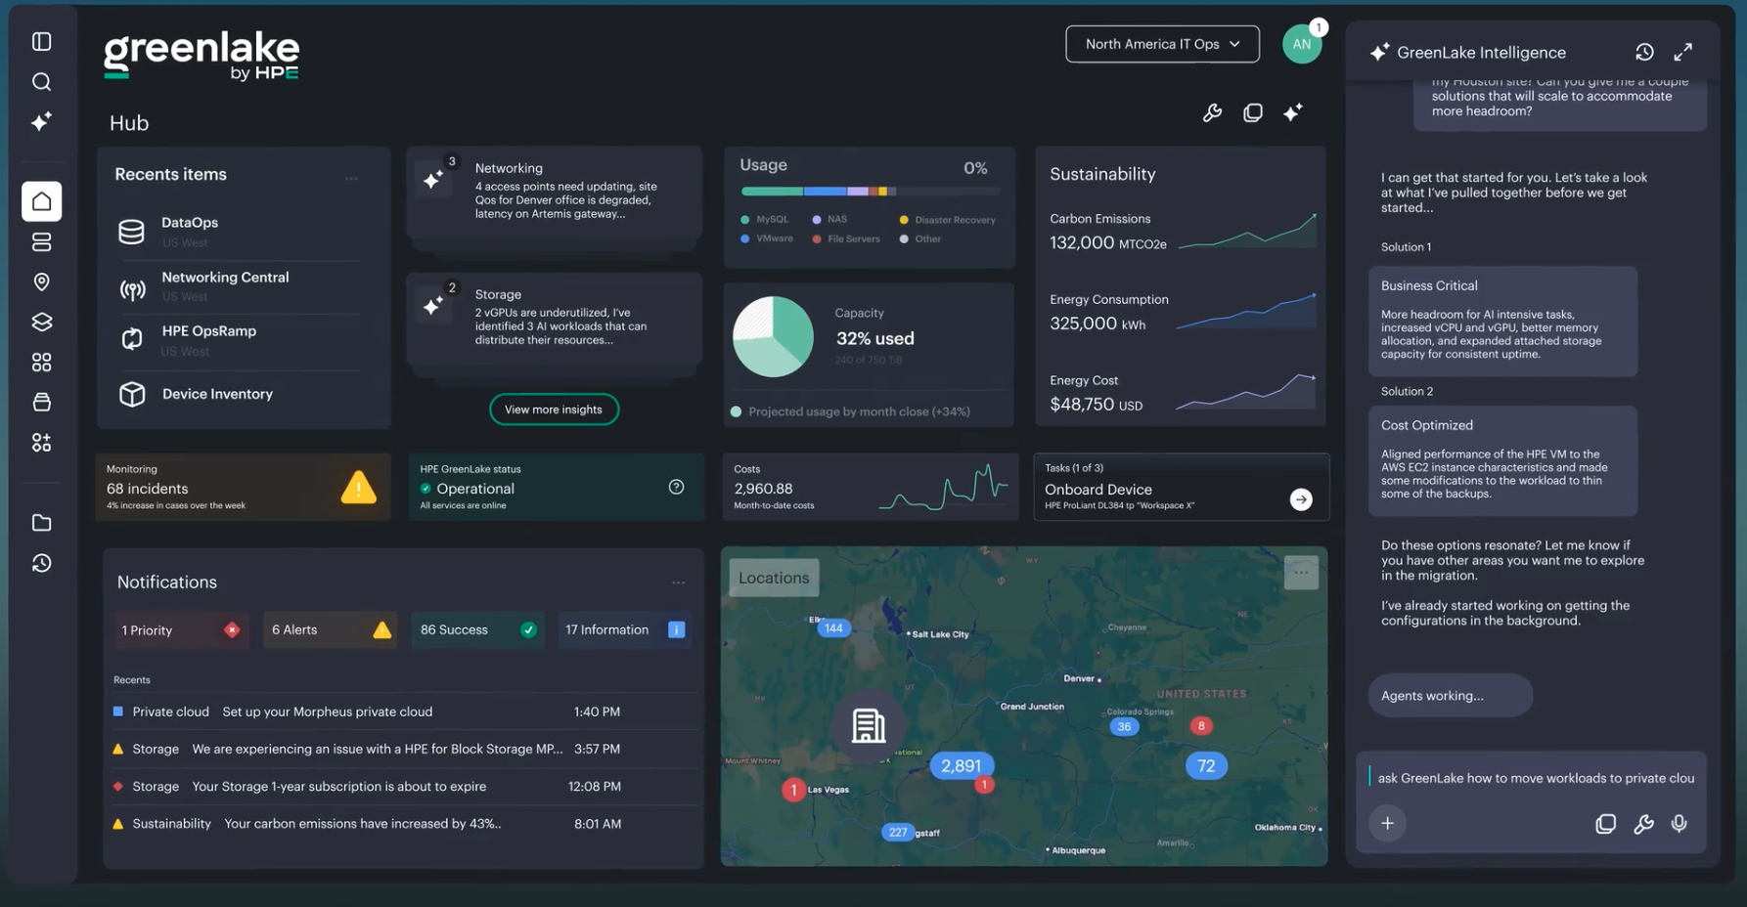This screenshot has width=1747, height=907.
Task: Open the servers stack icon in sidebar
Action: coord(41,241)
